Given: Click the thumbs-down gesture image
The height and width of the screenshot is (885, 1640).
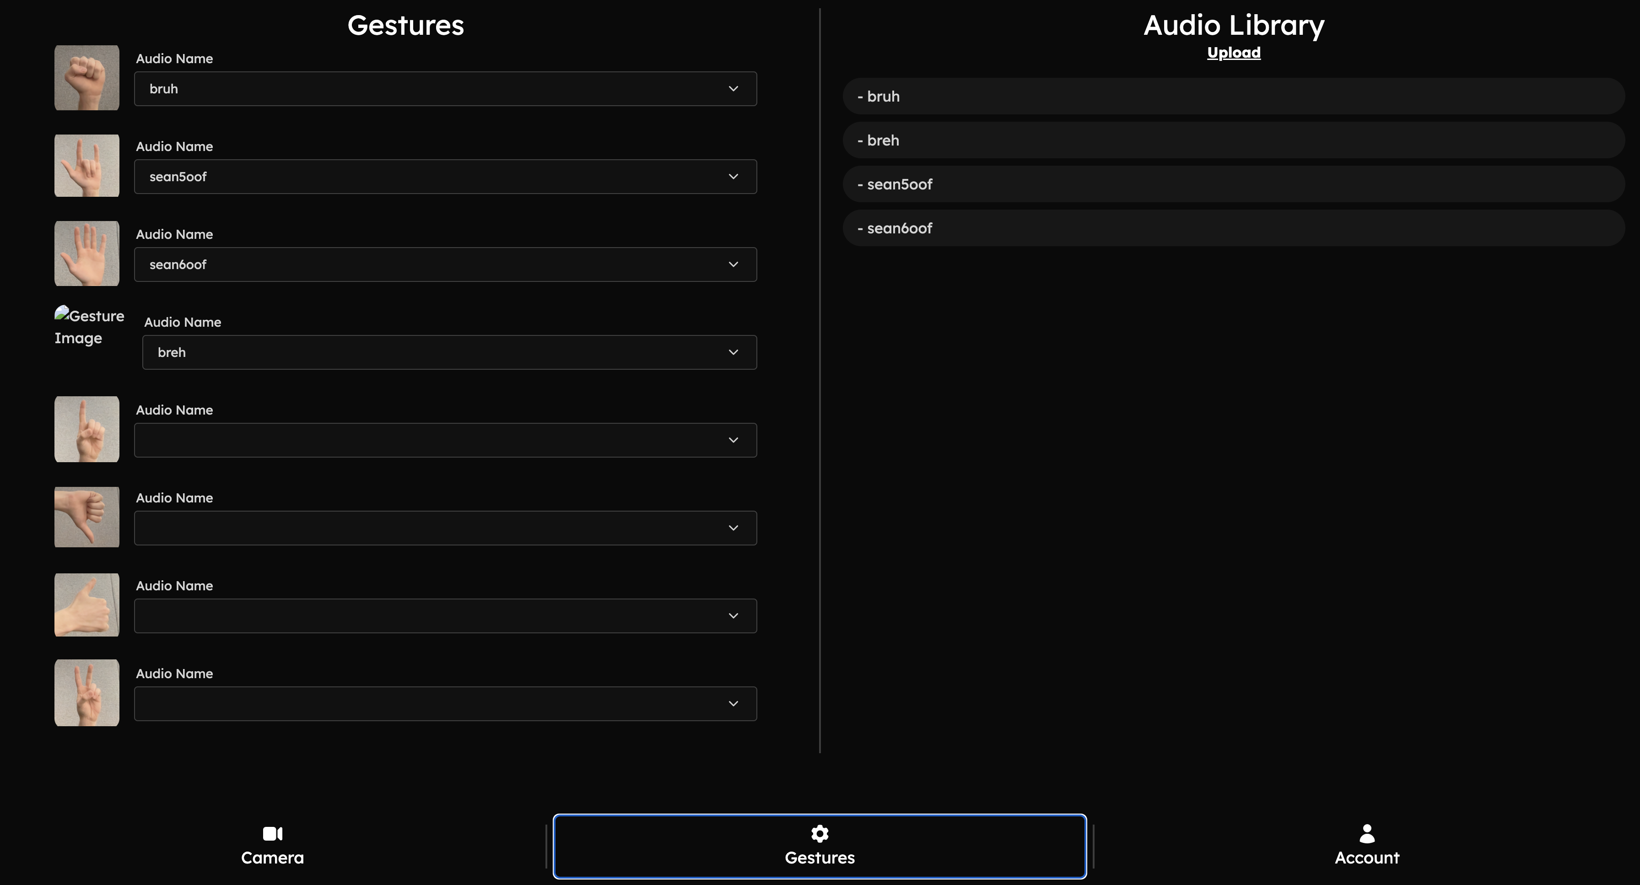Looking at the screenshot, I should tap(86, 517).
